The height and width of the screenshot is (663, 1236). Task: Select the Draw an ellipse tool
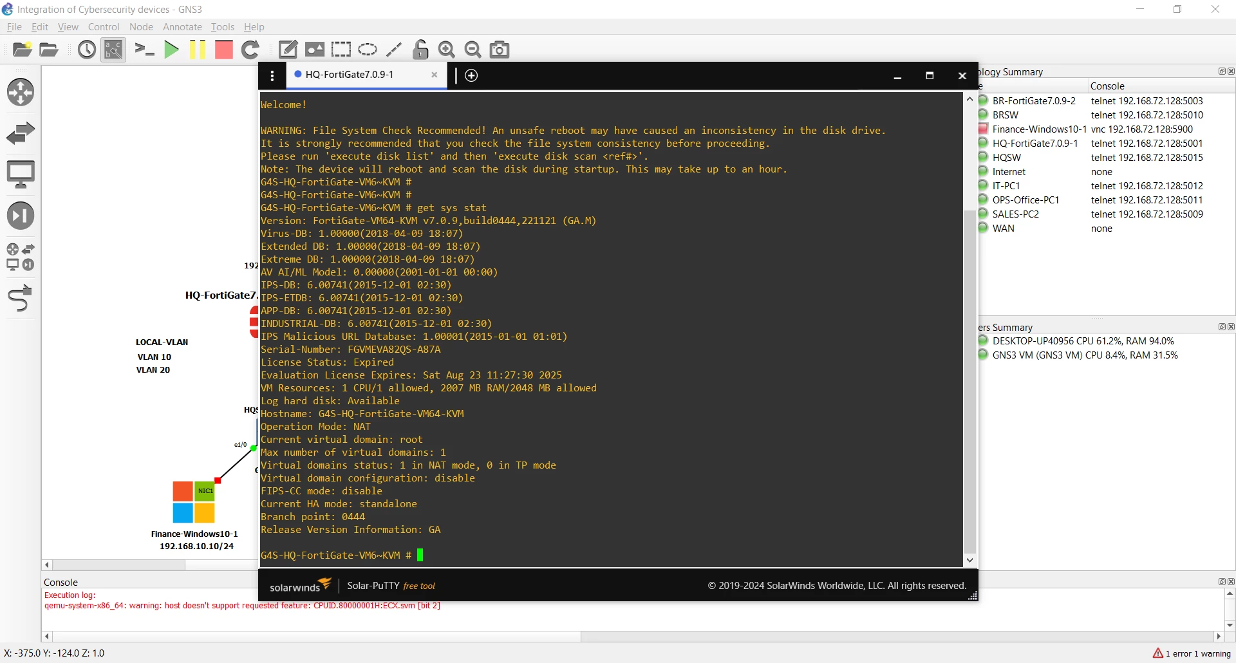point(368,50)
